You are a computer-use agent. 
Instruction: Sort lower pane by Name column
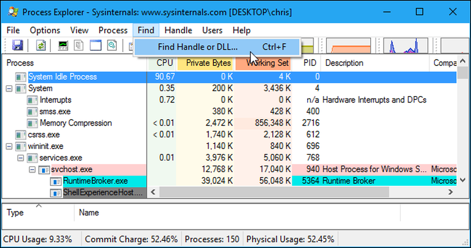(237, 213)
